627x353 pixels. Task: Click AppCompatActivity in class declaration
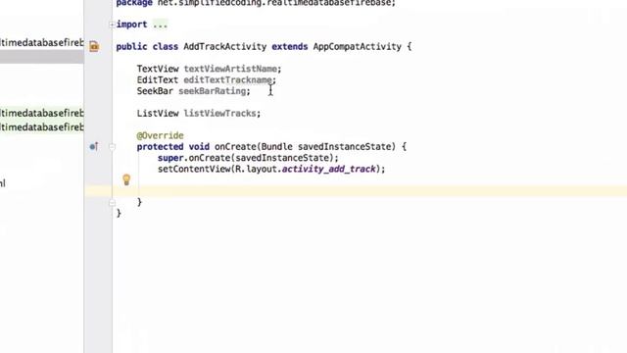click(x=357, y=47)
